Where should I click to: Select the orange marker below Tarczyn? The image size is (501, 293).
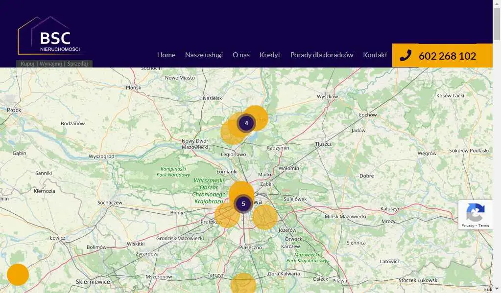[243, 284]
